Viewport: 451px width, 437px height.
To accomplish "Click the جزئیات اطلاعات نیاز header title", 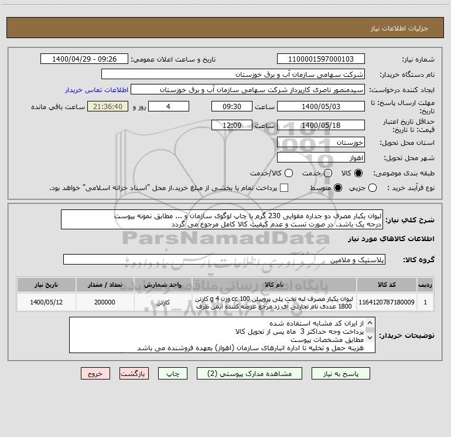I will coord(399,28).
